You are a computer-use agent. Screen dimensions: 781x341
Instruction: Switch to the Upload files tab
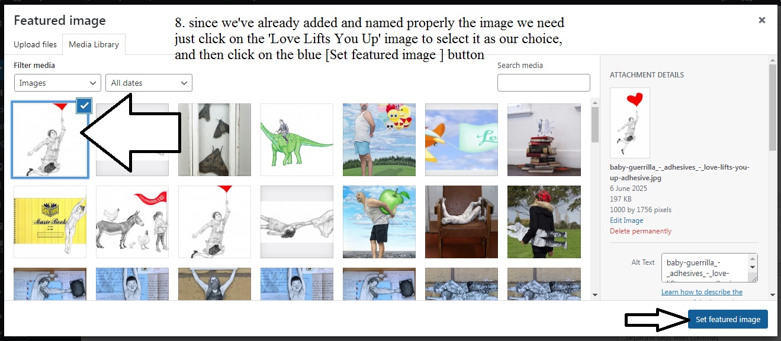coord(35,44)
